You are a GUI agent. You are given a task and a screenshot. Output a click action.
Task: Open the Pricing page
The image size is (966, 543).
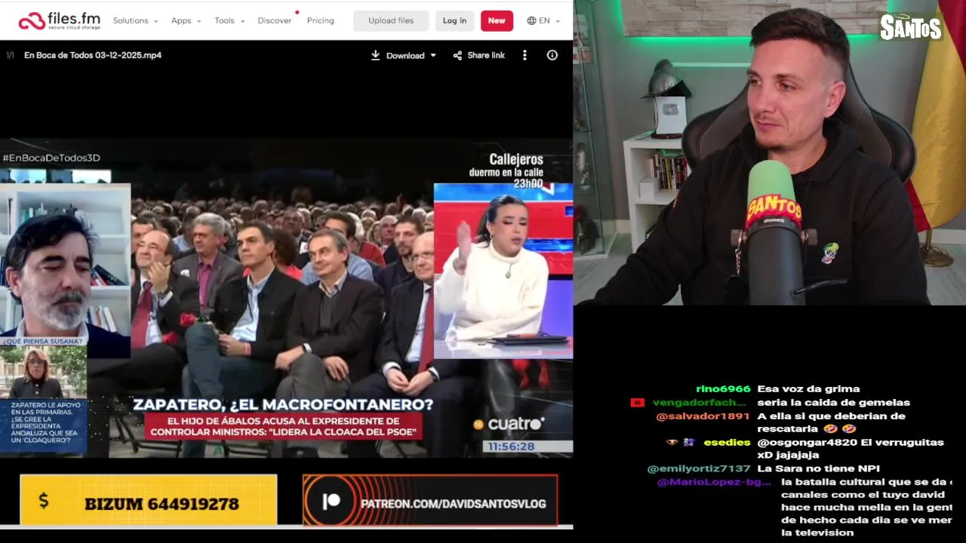320,20
